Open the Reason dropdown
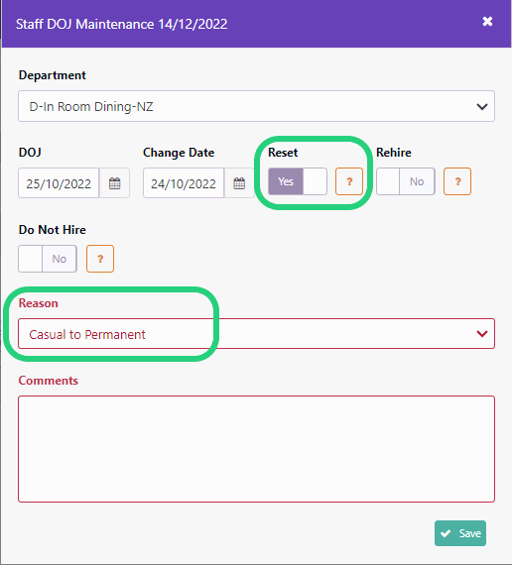This screenshot has width=512, height=565. [256, 334]
